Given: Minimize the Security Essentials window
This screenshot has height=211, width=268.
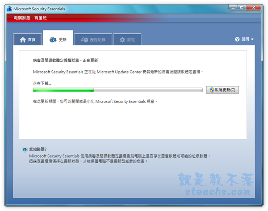Looking at the screenshot, I should 233,8.
